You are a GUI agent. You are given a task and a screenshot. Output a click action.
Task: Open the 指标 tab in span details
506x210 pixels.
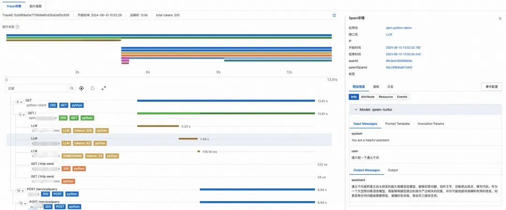click(x=376, y=87)
